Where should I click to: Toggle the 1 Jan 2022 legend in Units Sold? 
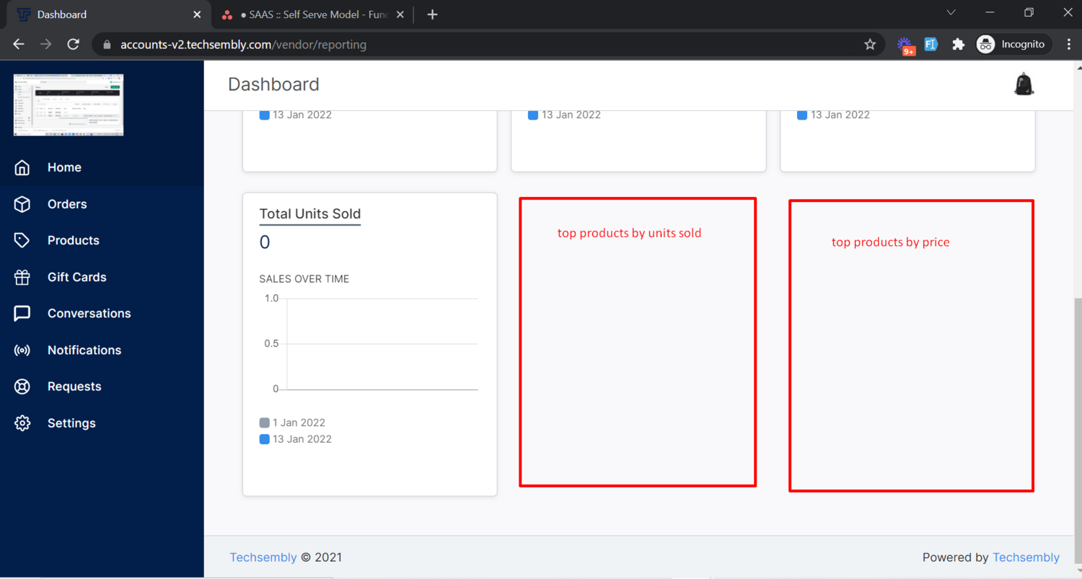coord(292,423)
